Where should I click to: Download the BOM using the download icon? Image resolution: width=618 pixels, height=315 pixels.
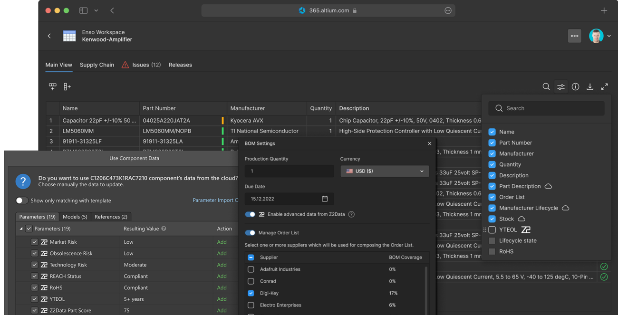pos(589,86)
